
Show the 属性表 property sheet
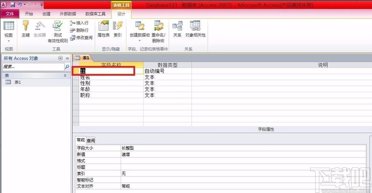(104, 29)
